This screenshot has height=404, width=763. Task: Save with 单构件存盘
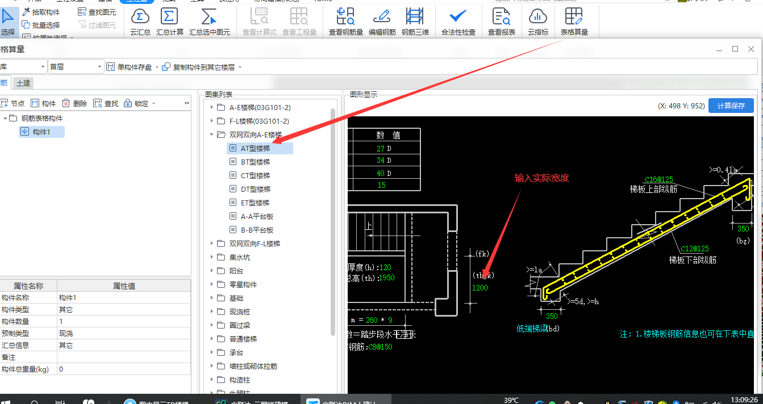pyautogui.click(x=130, y=67)
